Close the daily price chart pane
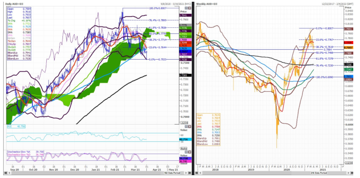Viewport: 360px width, 178px height. [x=190, y=7]
